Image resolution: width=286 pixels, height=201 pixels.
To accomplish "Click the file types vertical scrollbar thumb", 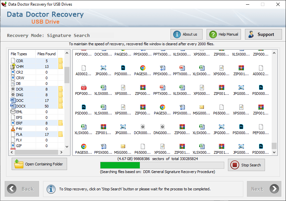I will pos(67,75).
